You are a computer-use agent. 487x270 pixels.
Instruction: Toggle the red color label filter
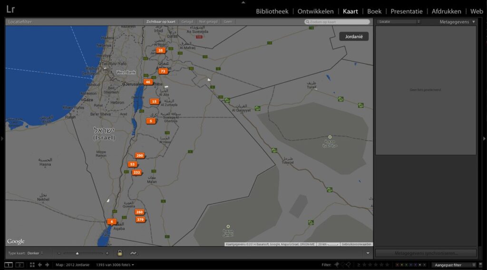pyautogui.click(x=398, y=264)
